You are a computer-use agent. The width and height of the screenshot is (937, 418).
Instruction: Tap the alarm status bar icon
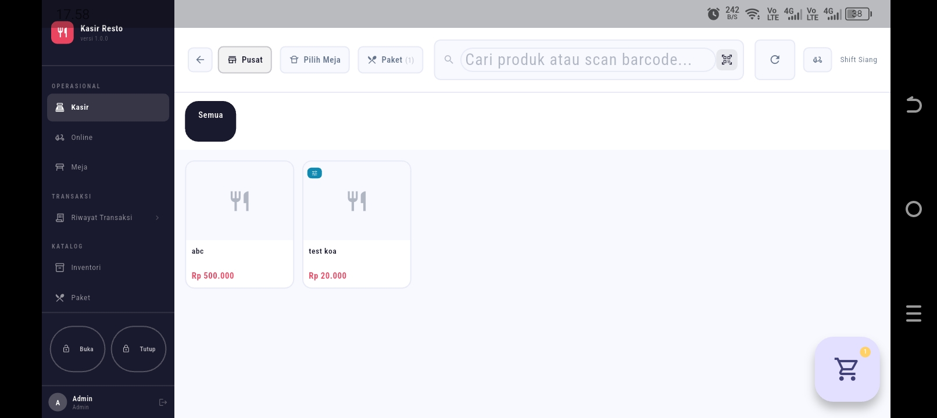tap(713, 14)
